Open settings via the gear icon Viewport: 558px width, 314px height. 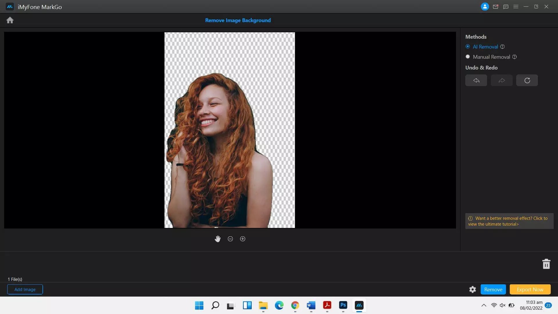[x=472, y=289]
